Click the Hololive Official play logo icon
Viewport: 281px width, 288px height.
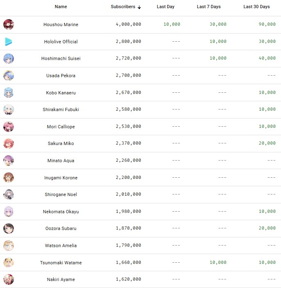point(9,42)
